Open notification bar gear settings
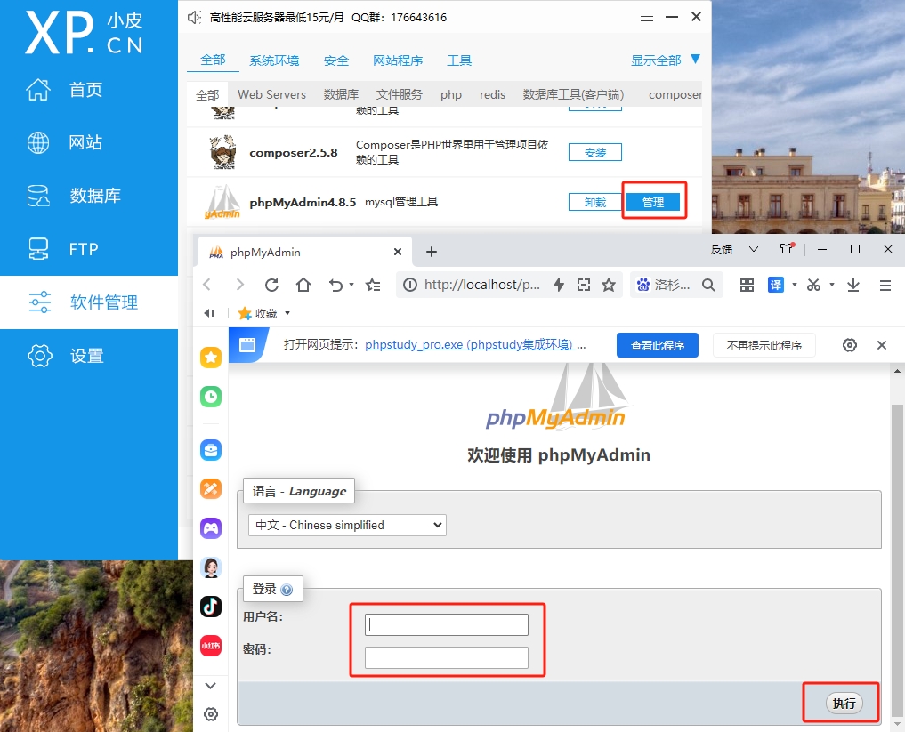 coord(850,345)
